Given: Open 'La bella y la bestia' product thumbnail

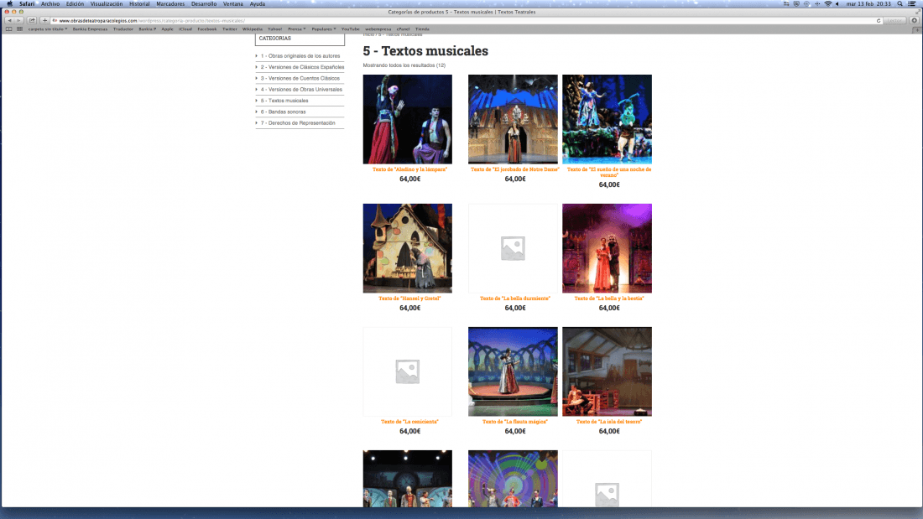Looking at the screenshot, I should click(x=607, y=248).
